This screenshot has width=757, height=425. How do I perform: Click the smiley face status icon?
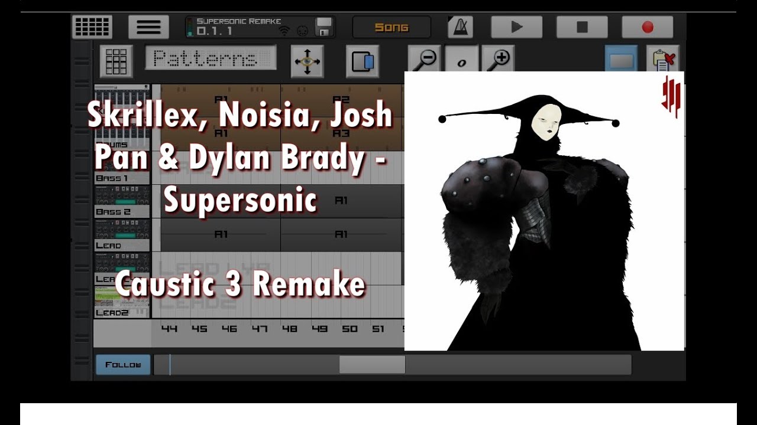pos(302,31)
